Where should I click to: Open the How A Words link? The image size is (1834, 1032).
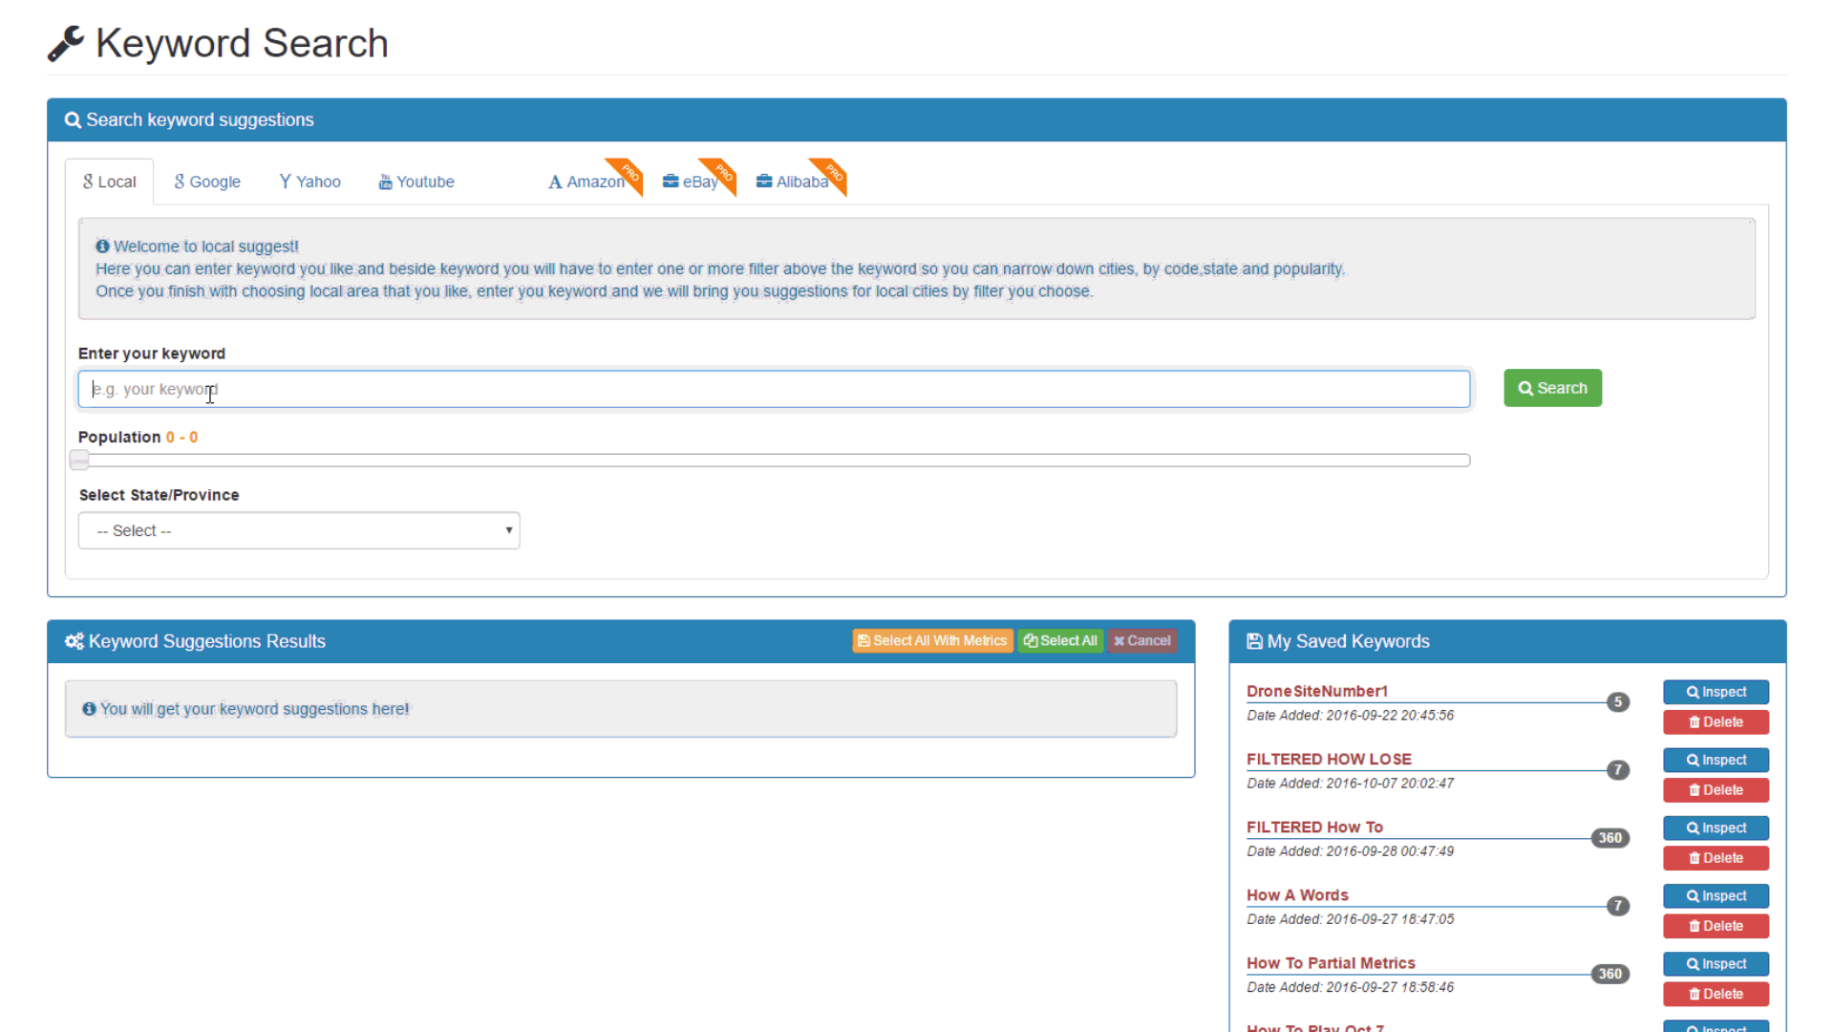click(x=1297, y=894)
